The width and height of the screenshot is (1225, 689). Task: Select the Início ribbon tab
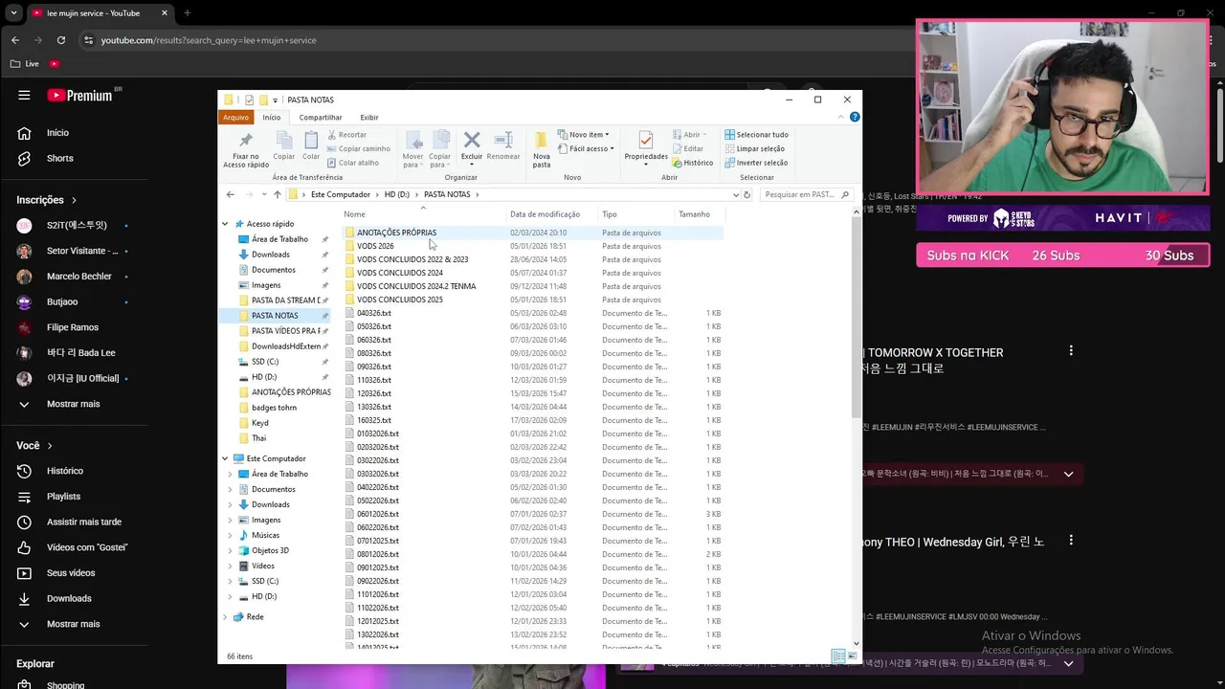click(272, 117)
